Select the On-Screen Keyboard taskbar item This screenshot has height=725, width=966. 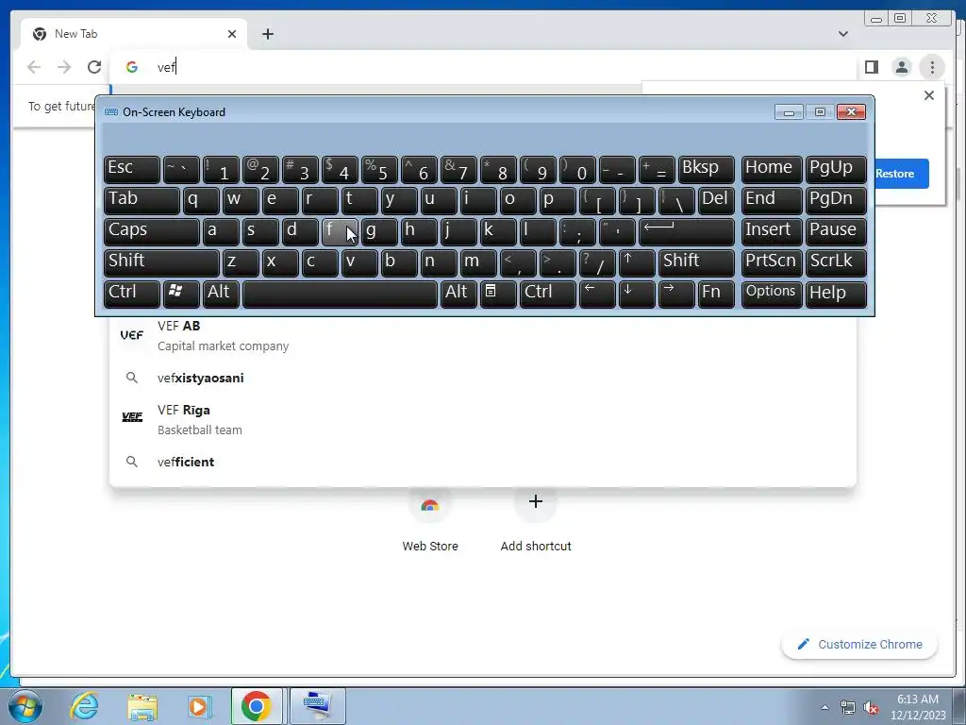click(317, 706)
